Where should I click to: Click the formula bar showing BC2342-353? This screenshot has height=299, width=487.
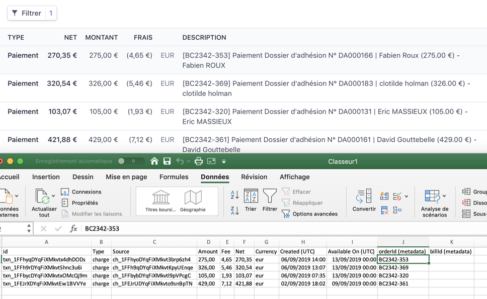click(201, 229)
